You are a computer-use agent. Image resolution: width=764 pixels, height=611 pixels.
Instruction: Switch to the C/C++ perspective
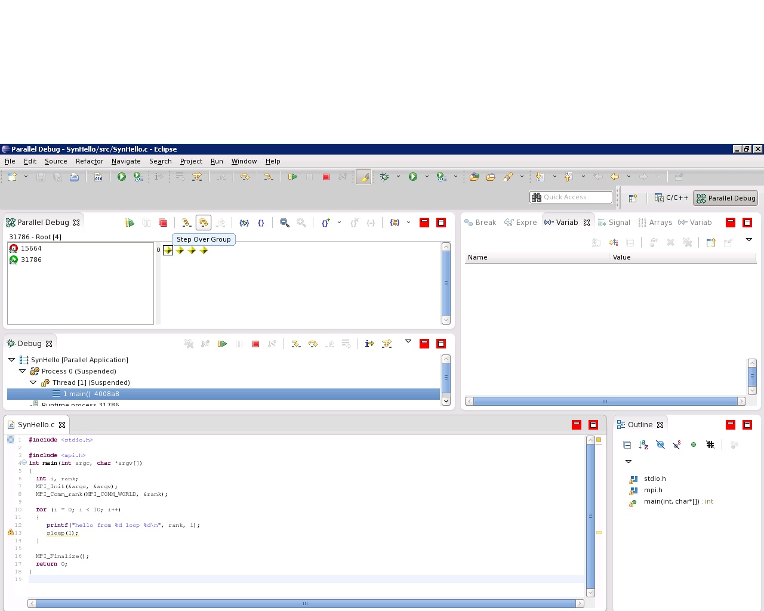(671, 198)
